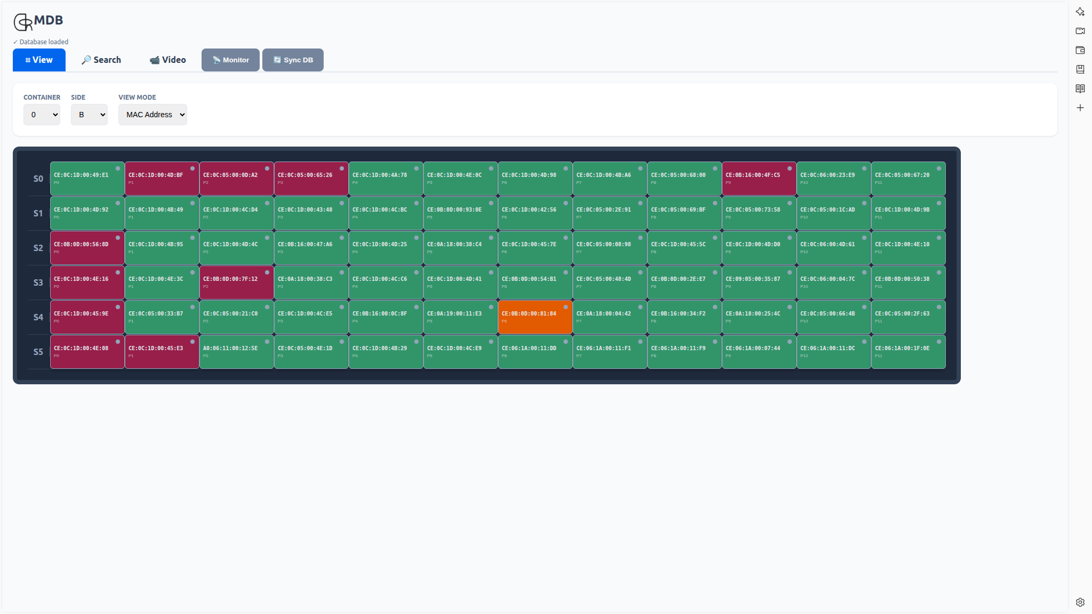Open the settings gear at bottom right
Screen dimensions: 1092x614
(x=1081, y=602)
